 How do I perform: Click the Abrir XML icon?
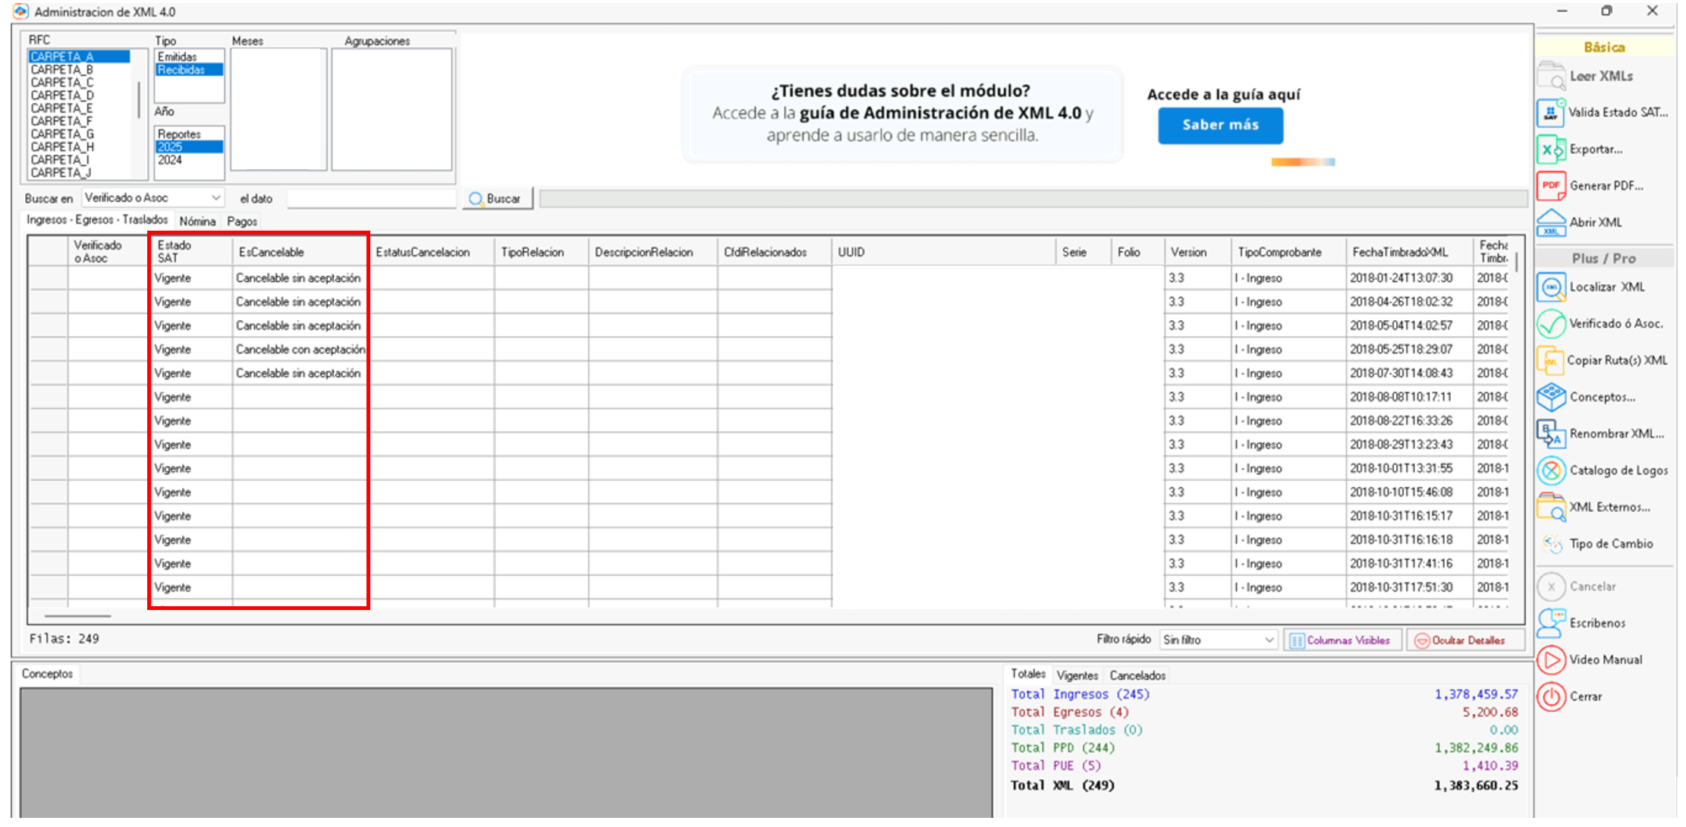[1551, 222]
